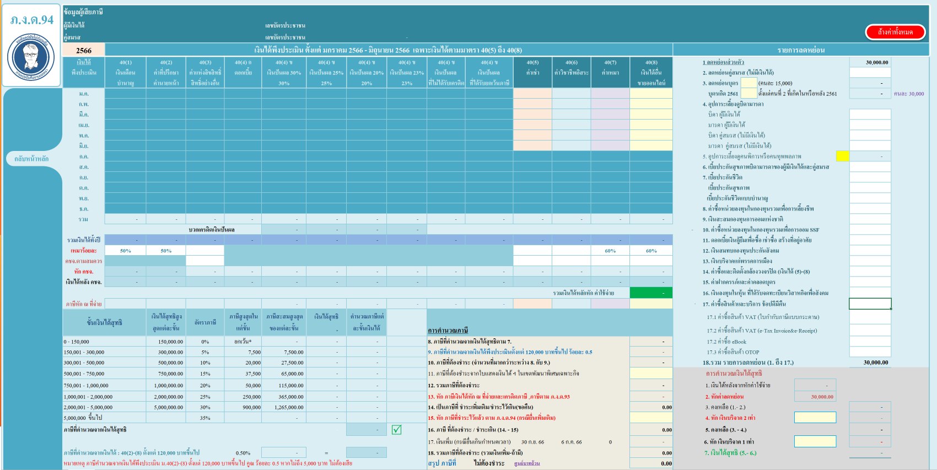Image resolution: width=937 pixels, height=470 pixels.
Task: Click the 17.3 ค่าซื้อสินค้า OTOP amount field
Action: pos(870,352)
